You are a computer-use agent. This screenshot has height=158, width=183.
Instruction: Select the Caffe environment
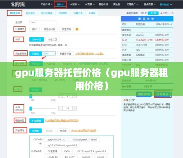pos(67,151)
